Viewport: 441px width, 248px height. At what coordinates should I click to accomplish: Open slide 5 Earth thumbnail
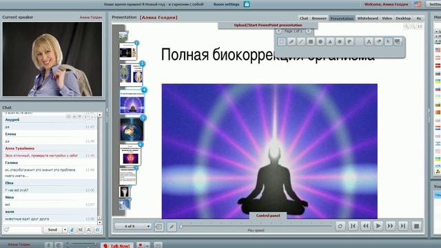(x=132, y=130)
